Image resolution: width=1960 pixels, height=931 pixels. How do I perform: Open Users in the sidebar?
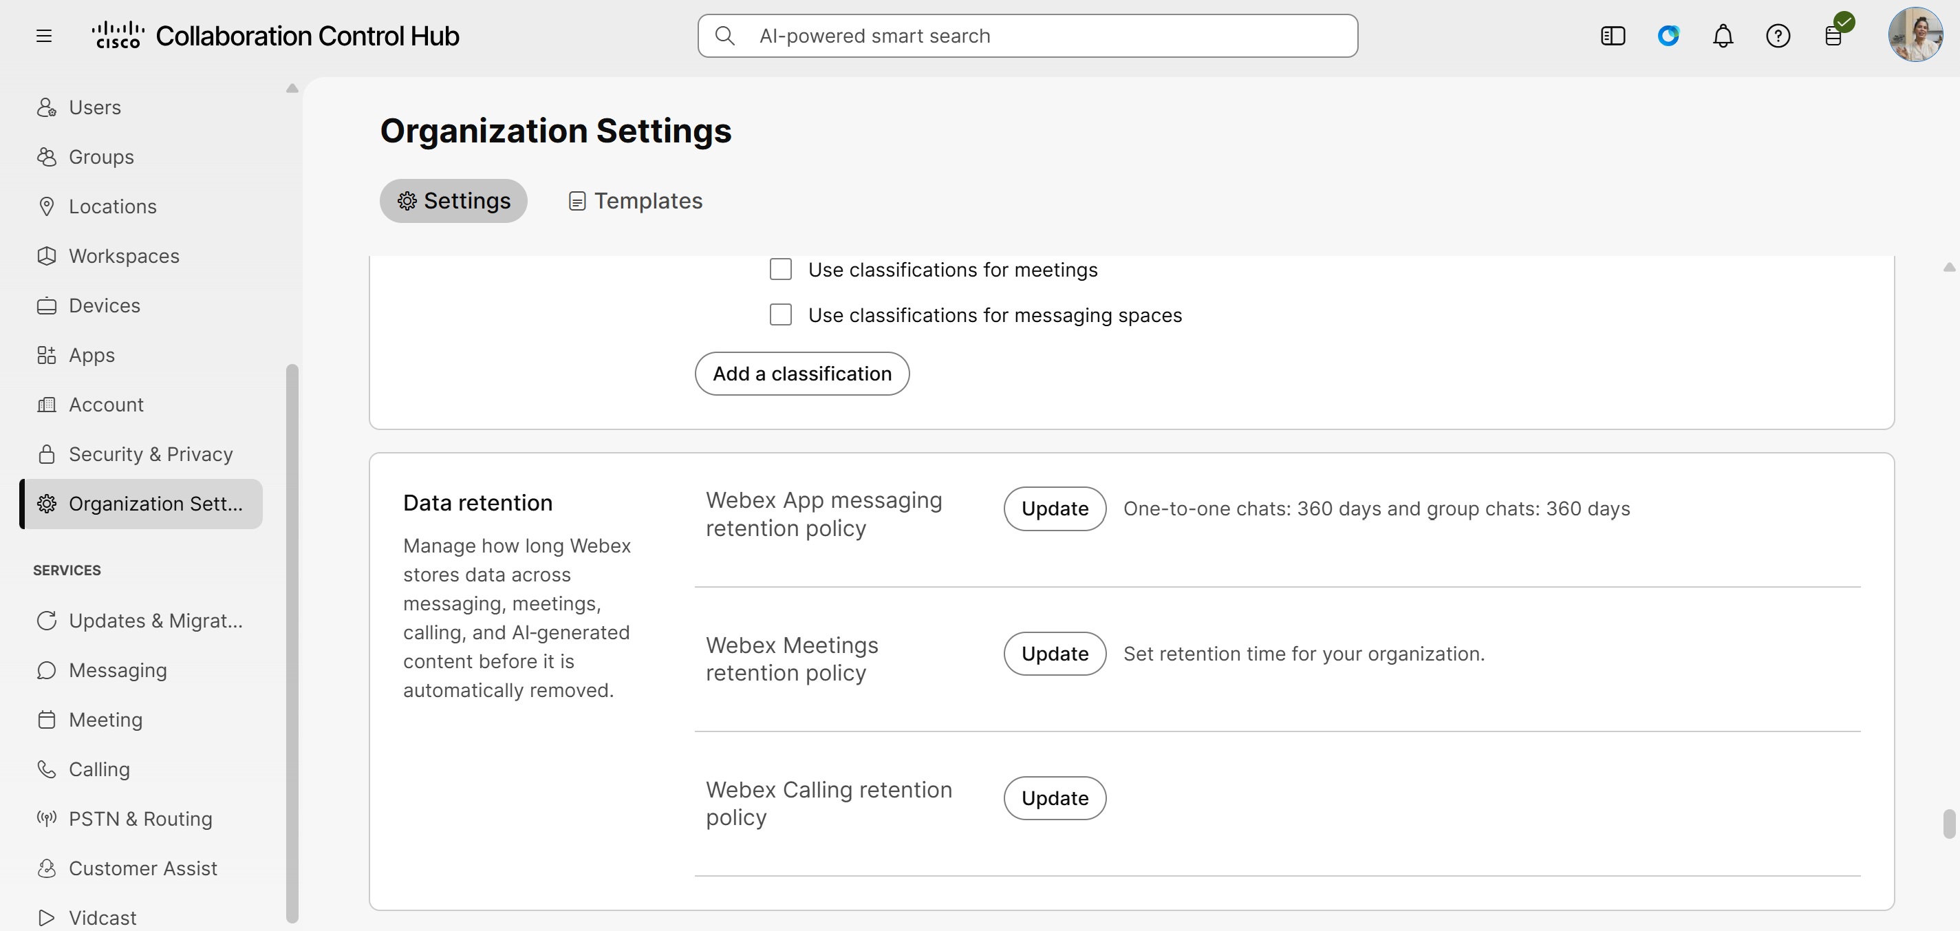(x=141, y=107)
